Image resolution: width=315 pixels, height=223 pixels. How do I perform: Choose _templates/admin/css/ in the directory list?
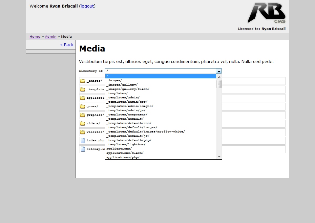[x=127, y=102]
